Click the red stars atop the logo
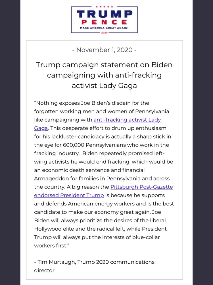Image resolution: width=213 pixels, height=285 pixels. point(104,7)
